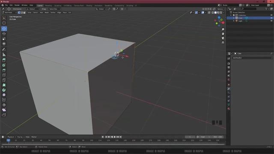Enable edge select mode
Image resolution: width=274 pixels, height=154 pixels.
(22, 12)
